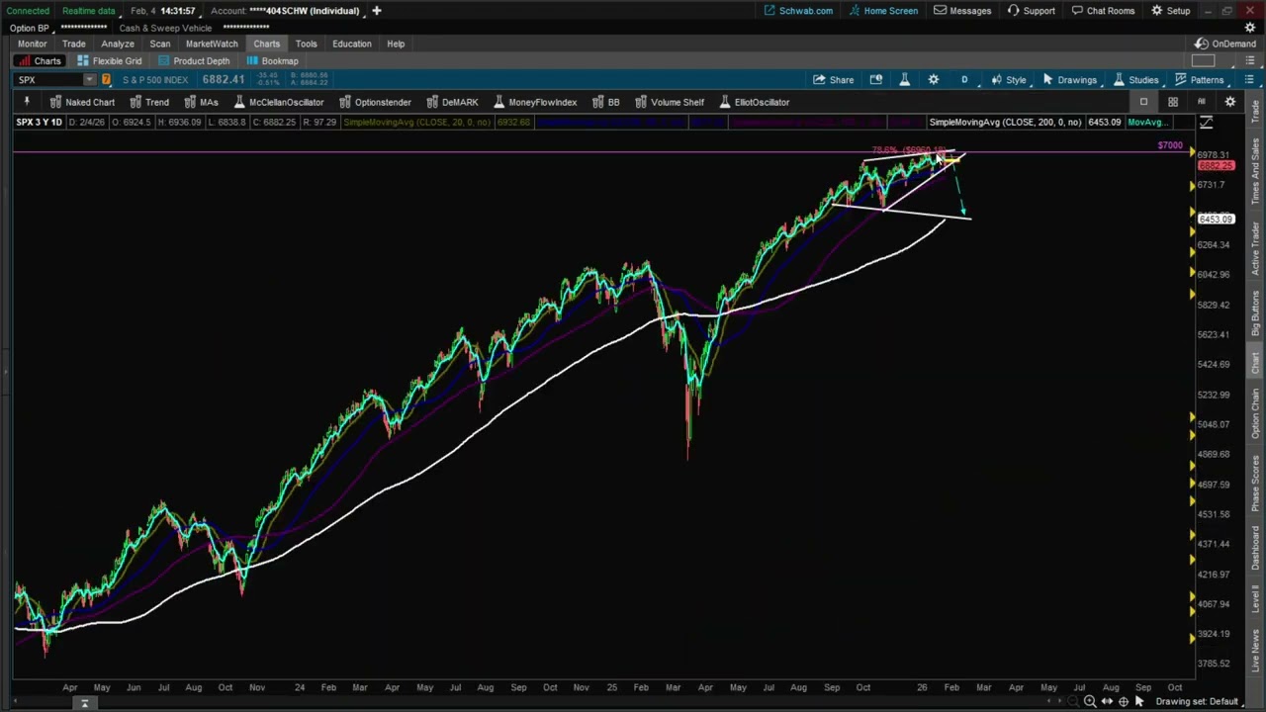The image size is (1266, 712).
Task: Click the plus icon next to Account
Action: tap(376, 11)
